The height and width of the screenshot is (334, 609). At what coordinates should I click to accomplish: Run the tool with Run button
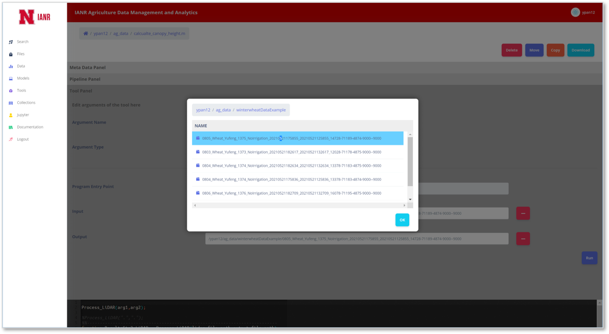pos(589,258)
